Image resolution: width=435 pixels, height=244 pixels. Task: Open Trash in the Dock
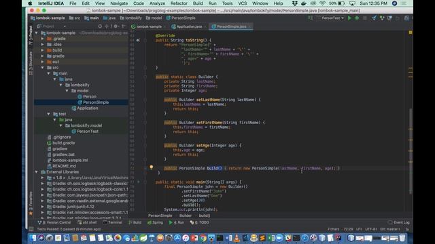(402, 238)
